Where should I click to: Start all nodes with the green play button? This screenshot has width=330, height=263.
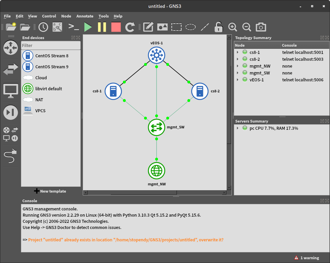pos(88,27)
